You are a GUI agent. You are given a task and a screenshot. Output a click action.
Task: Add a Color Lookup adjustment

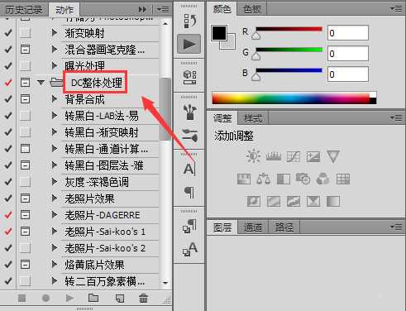(x=343, y=179)
